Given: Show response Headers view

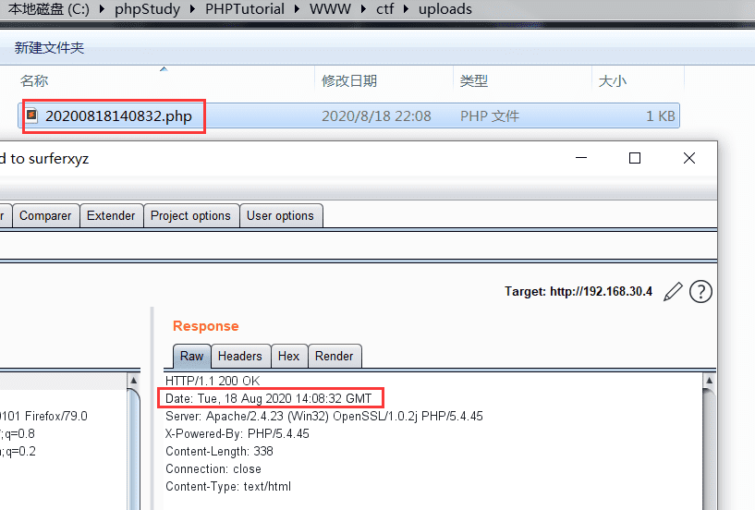Looking at the screenshot, I should pyautogui.click(x=239, y=357).
